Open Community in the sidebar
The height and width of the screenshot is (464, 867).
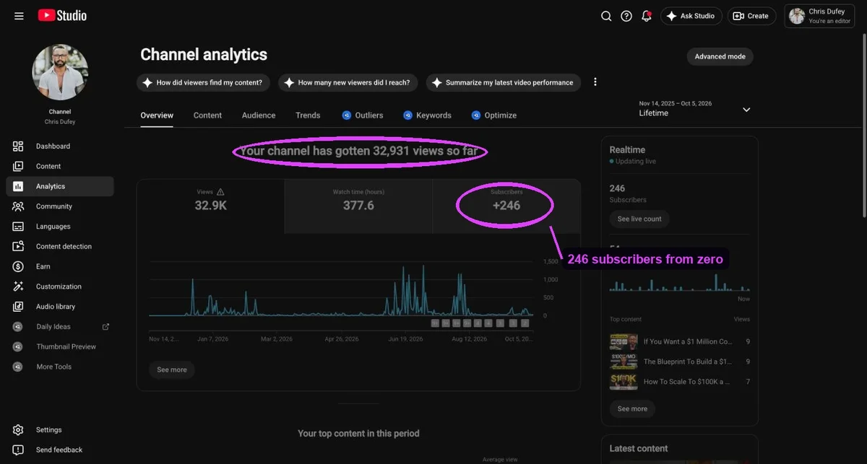[60, 206]
